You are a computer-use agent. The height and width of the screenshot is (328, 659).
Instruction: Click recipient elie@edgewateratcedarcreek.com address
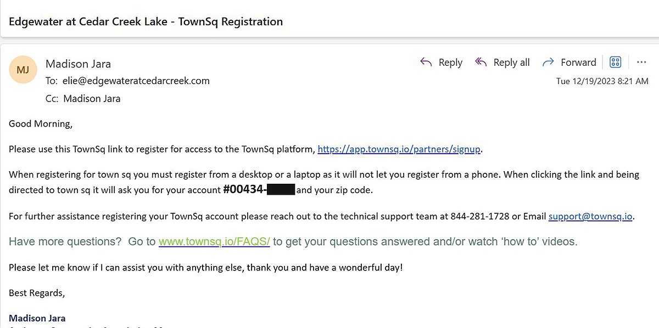pos(136,81)
